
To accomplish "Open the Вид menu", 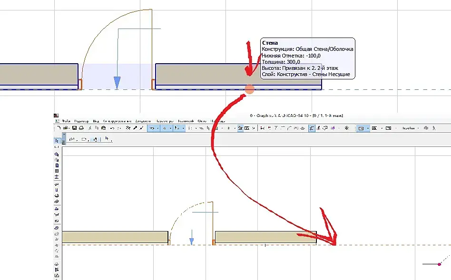I will (x=96, y=121).
